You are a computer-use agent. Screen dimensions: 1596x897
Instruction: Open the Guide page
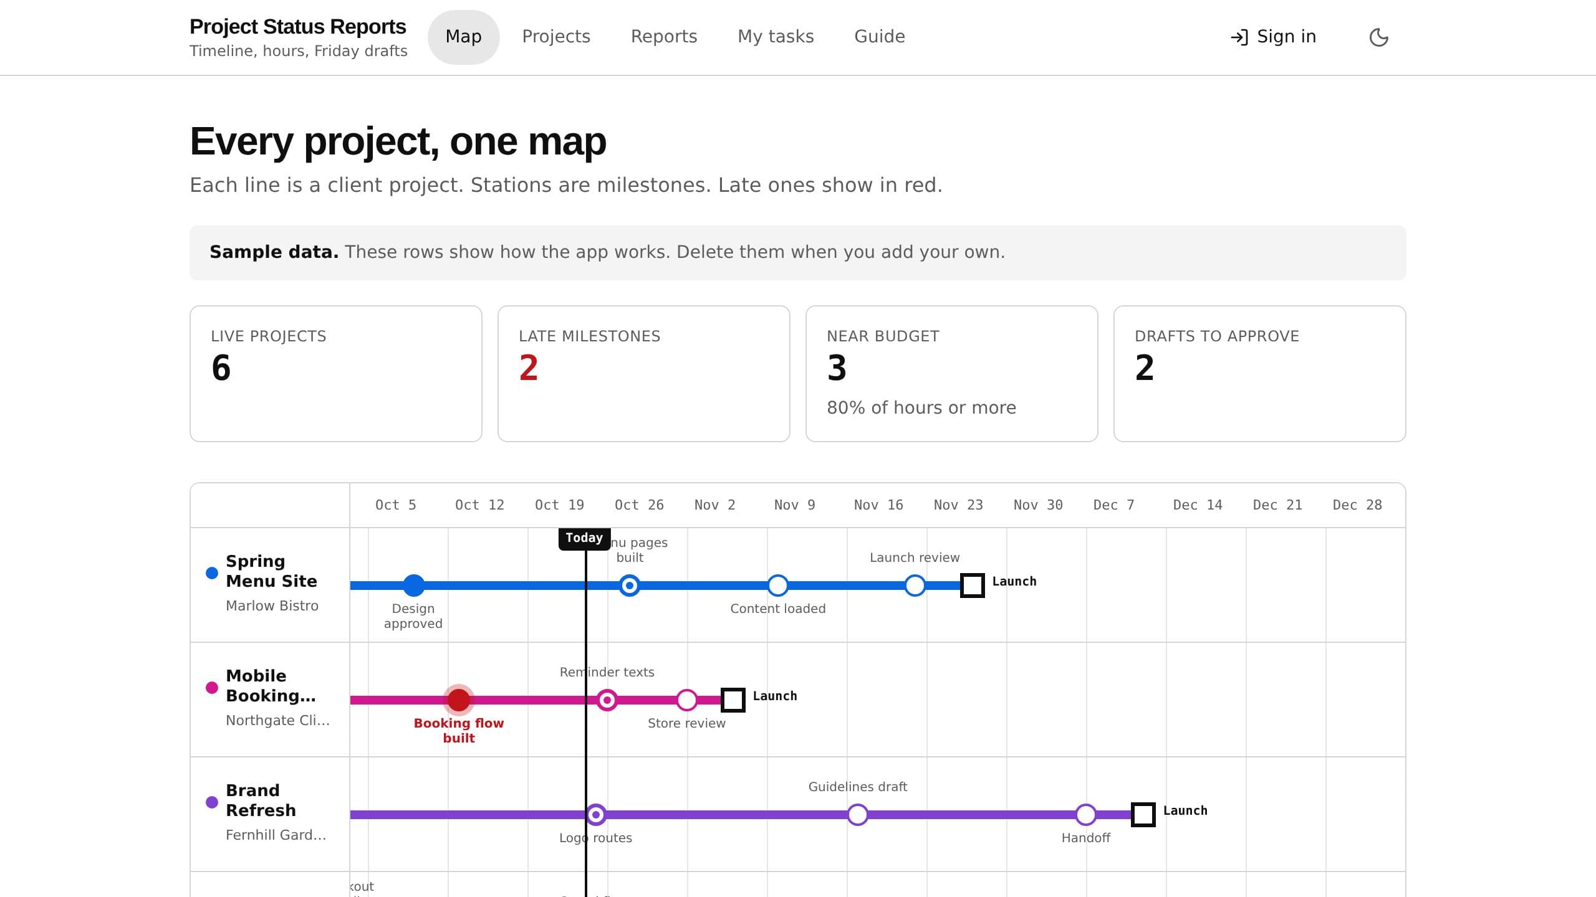(880, 37)
